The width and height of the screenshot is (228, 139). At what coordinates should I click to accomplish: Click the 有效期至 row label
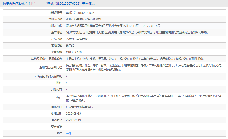click(56, 120)
